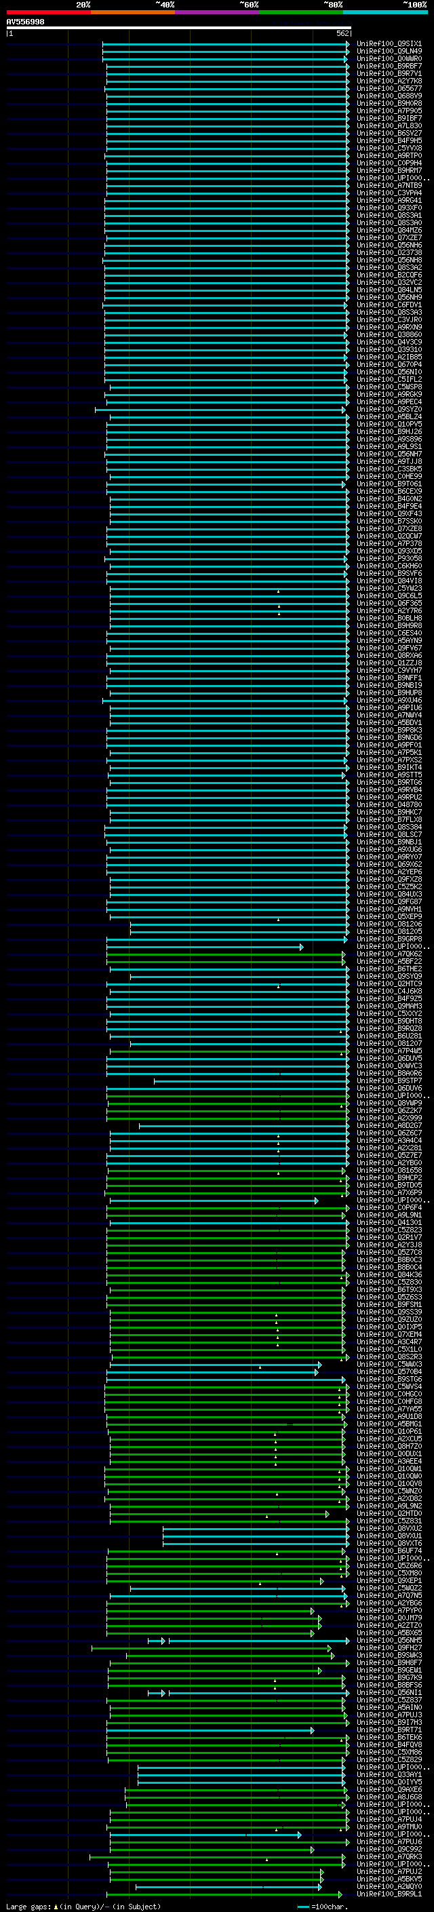The height and width of the screenshot is (1912, 434).
Task: Select the UniRef100_C3VPA4 label
Action: 389,193
